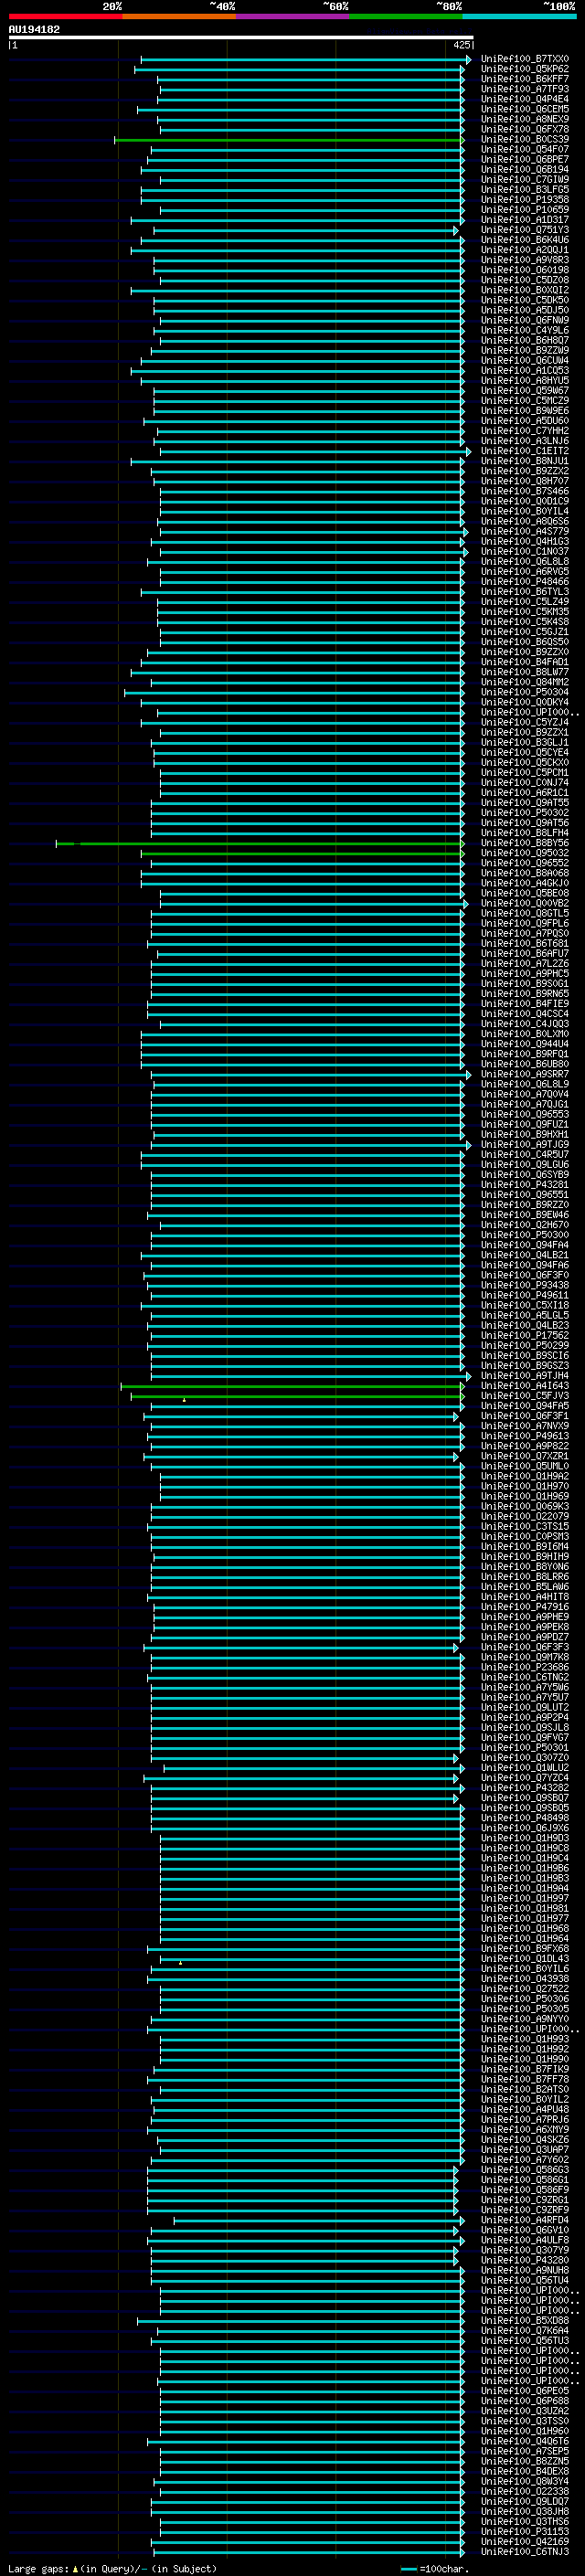Select hit label UniRef100_A7SEP5
Screen dimensions: 585x2576
pos(524,2451)
